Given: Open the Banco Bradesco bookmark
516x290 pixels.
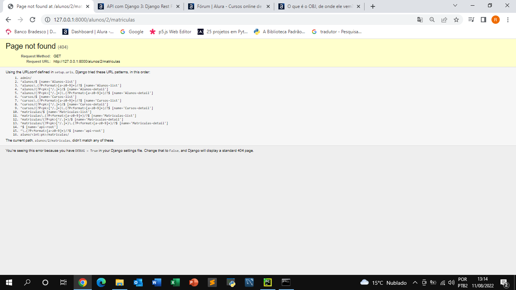Looking at the screenshot, I should pyautogui.click(x=31, y=32).
